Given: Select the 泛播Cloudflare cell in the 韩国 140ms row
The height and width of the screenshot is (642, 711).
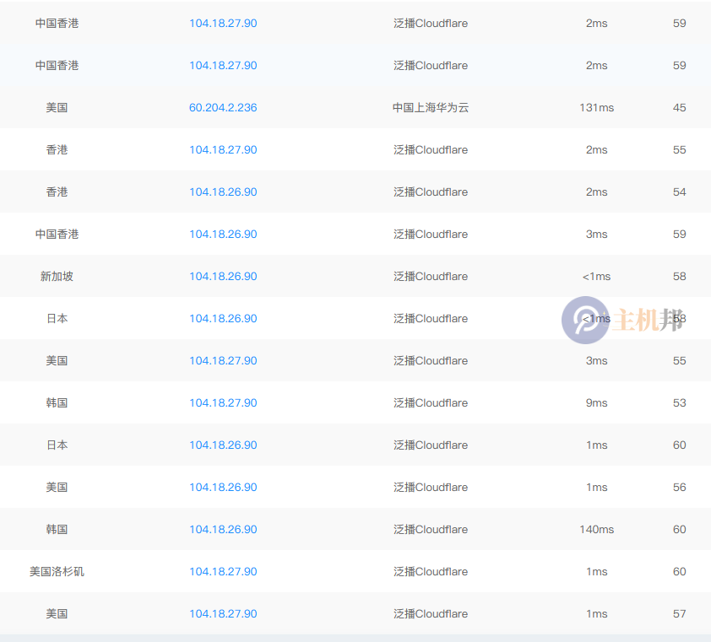Looking at the screenshot, I should [431, 530].
